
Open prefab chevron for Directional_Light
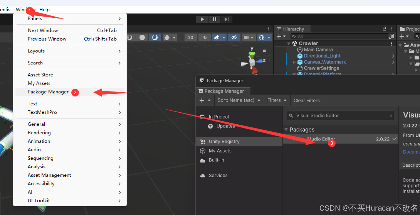[x=393, y=56]
